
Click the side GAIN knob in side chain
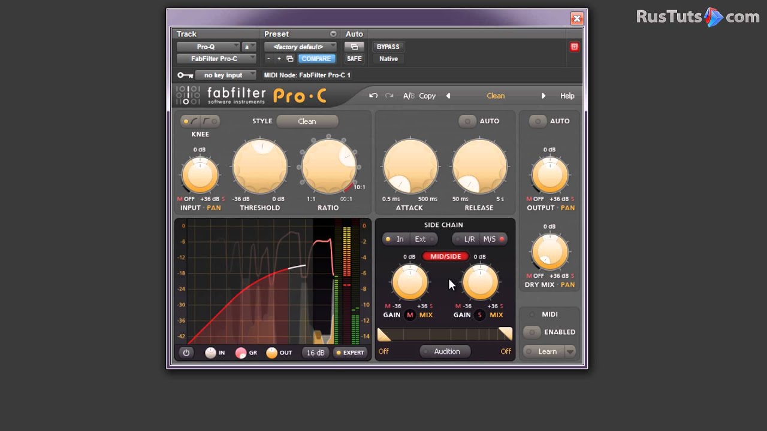(480, 282)
